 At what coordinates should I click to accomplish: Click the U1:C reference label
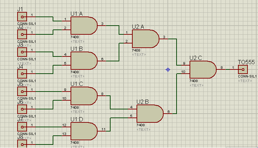[77, 84]
